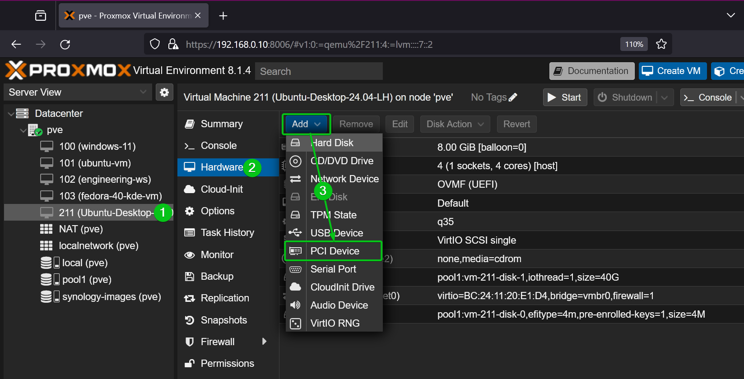Expand the Firewall submenu arrow
This screenshot has height=379, width=744.
[265, 342]
